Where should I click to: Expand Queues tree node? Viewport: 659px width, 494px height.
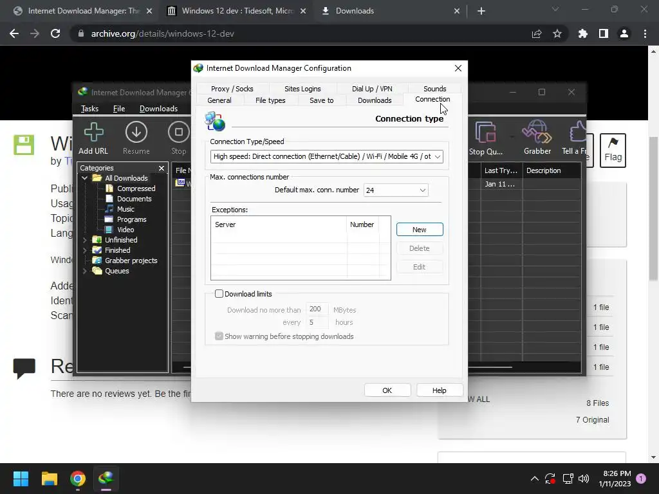[85, 271]
